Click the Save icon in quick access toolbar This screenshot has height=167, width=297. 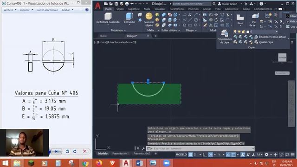point(116,4)
